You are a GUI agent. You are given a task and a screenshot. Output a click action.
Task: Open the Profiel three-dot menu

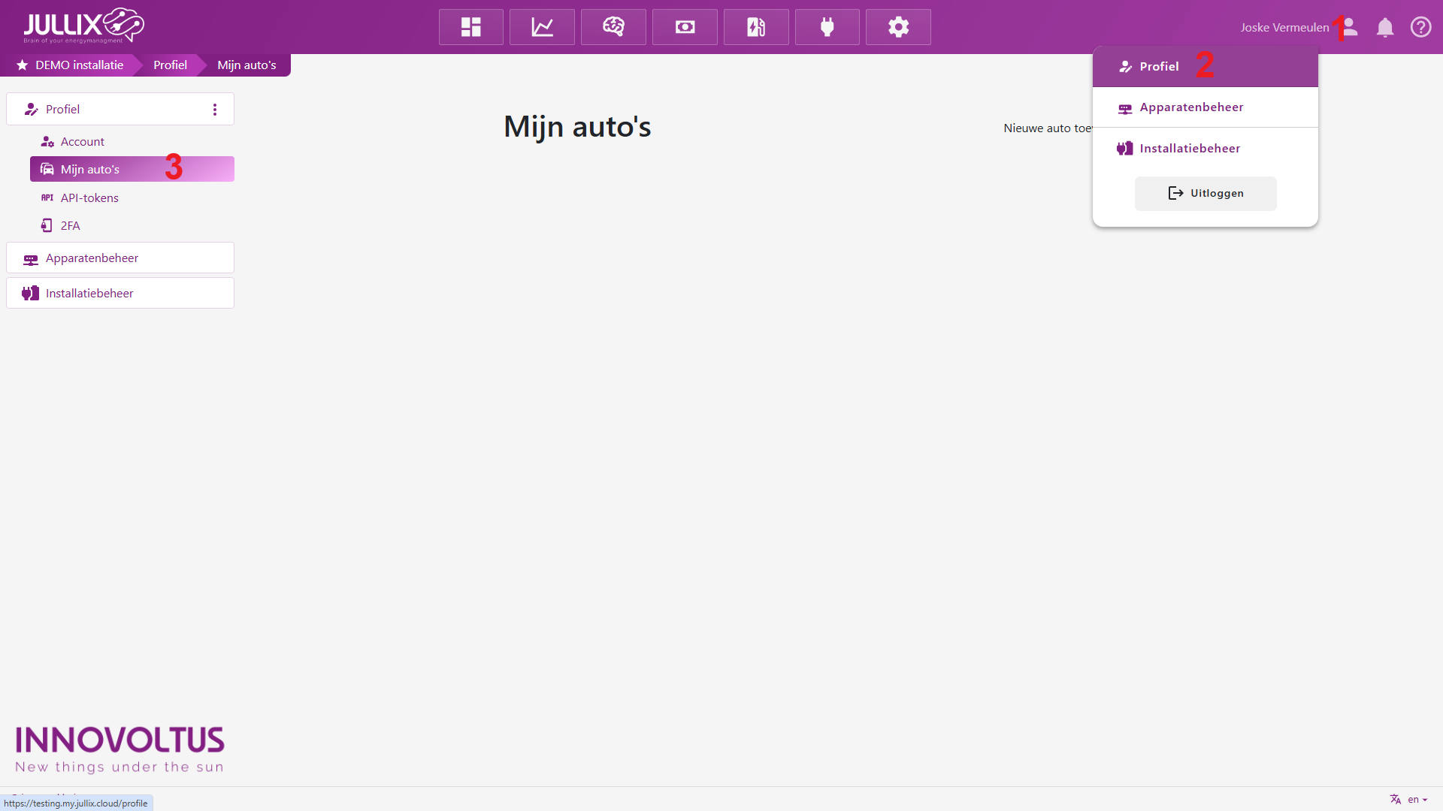tap(215, 110)
